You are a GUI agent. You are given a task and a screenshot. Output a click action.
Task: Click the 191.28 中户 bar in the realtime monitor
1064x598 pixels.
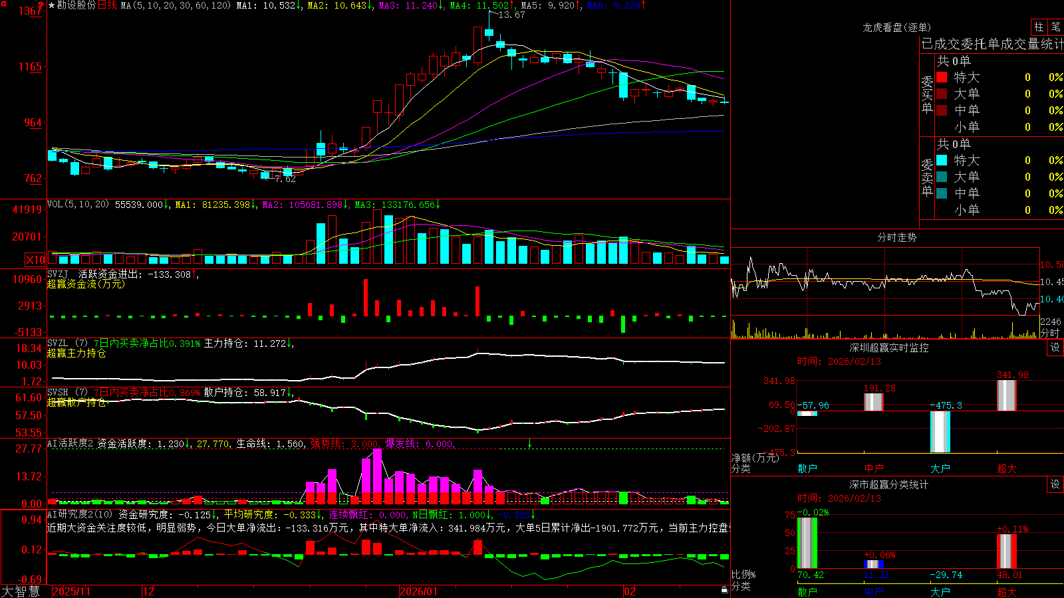pyautogui.click(x=874, y=402)
